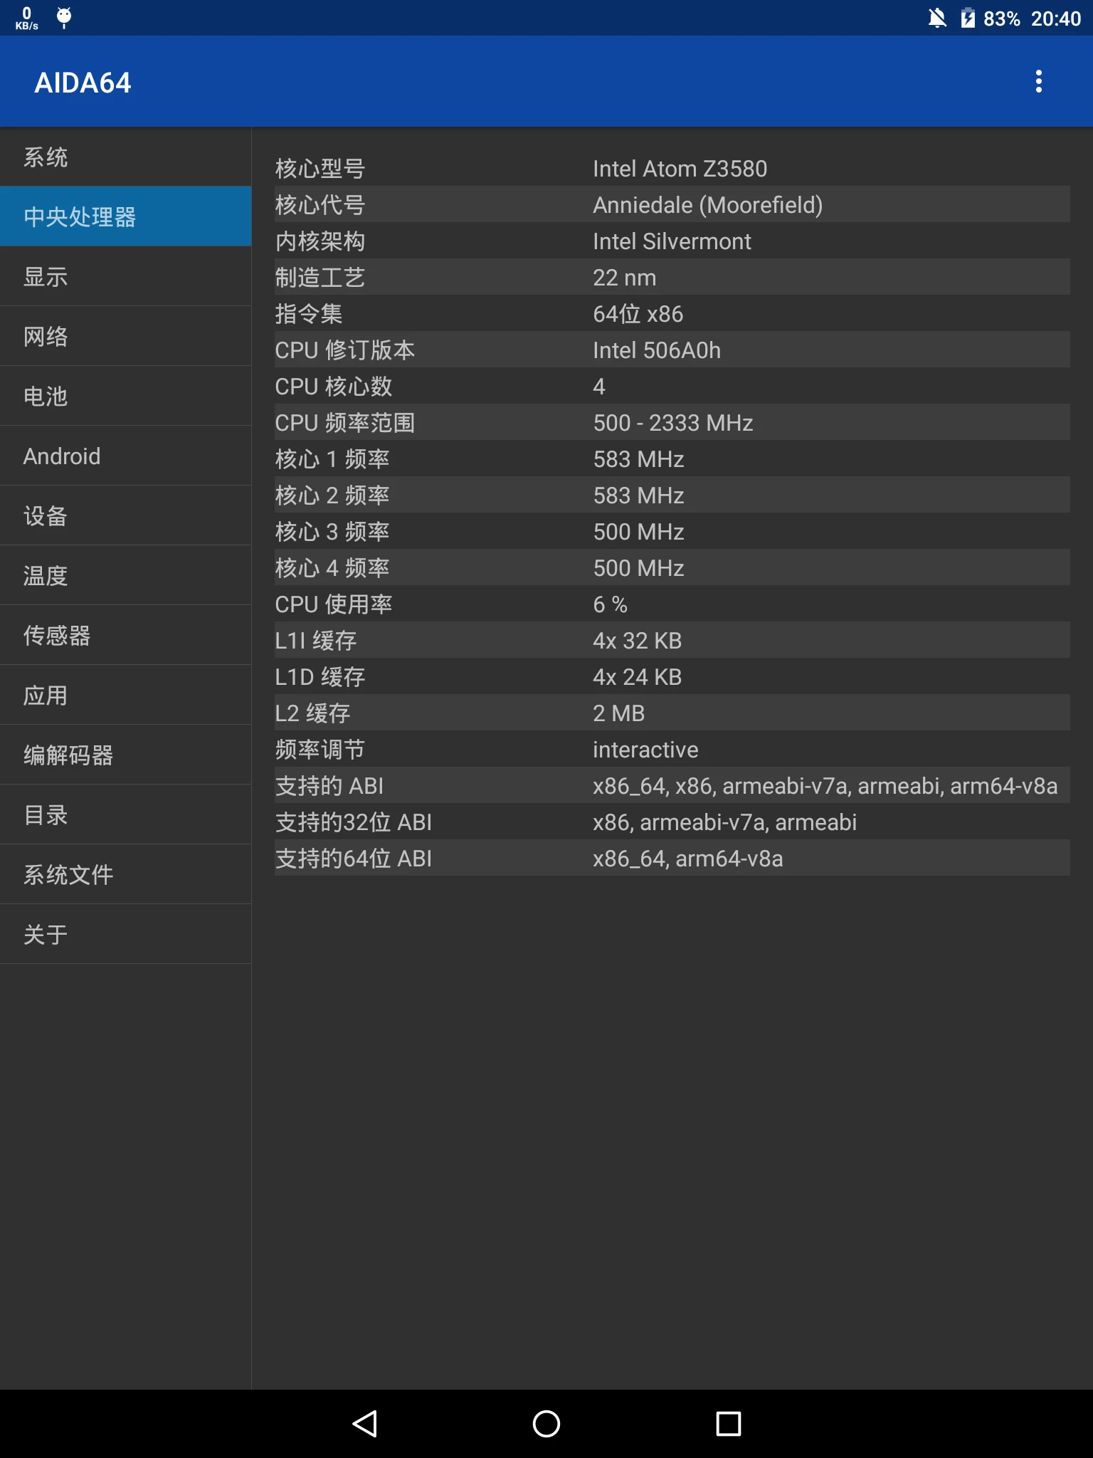The height and width of the screenshot is (1458, 1093).
Task: Tap the 20:40 clock in status bar
Action: (1055, 19)
